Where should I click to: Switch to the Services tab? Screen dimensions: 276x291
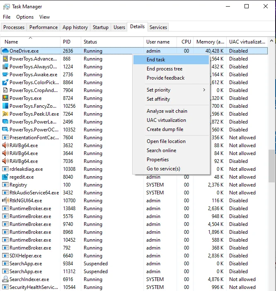point(158,27)
